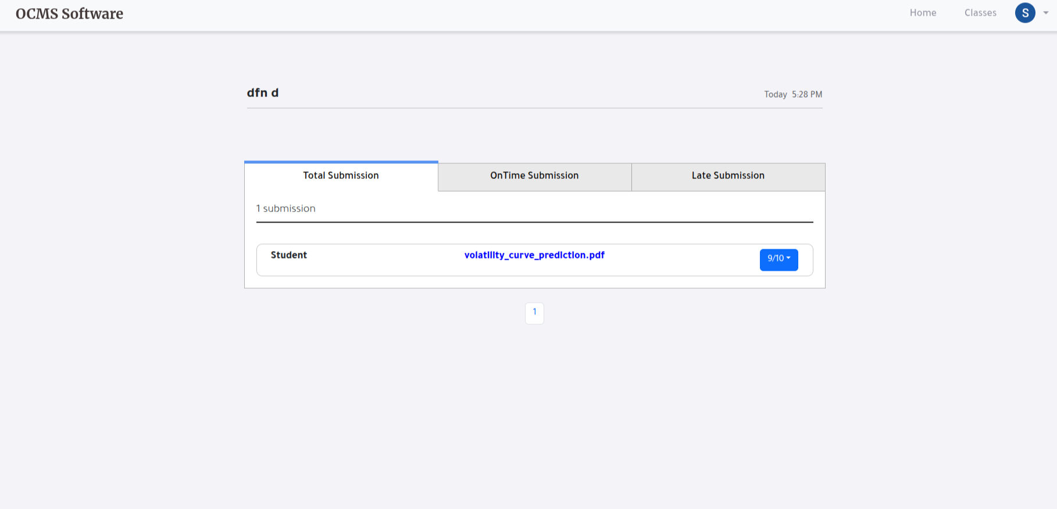The width and height of the screenshot is (1057, 509).
Task: Expand the caret beside the profile avatar
Action: click(1045, 13)
